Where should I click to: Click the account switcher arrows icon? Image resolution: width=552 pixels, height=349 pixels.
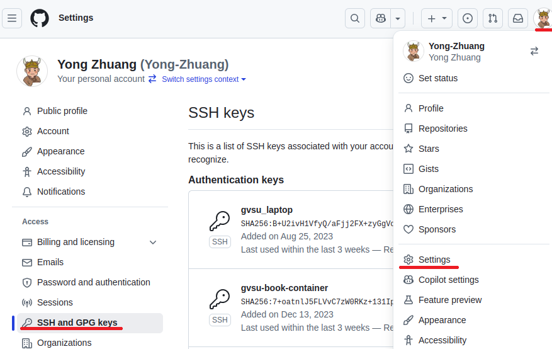(534, 51)
